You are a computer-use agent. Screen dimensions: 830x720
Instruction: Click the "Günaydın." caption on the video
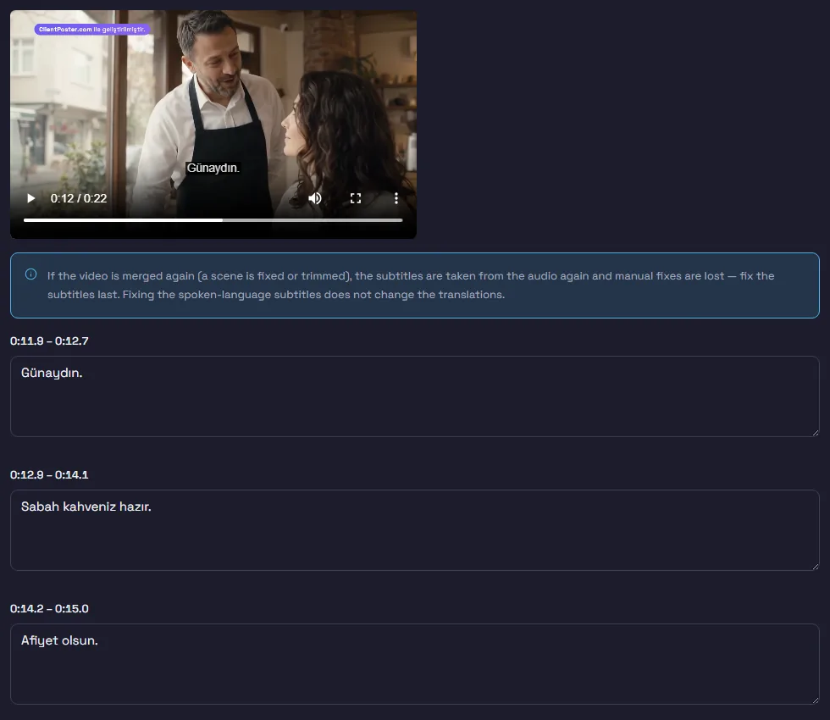click(x=213, y=168)
